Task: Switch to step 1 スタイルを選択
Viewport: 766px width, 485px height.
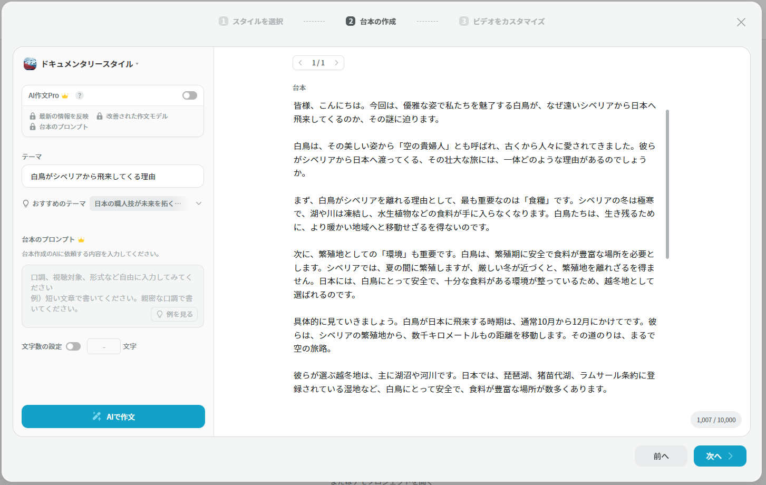Action: click(x=251, y=22)
